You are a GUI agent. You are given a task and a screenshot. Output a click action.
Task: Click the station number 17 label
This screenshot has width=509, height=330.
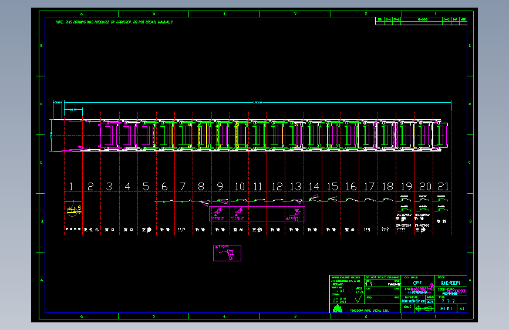point(369,187)
